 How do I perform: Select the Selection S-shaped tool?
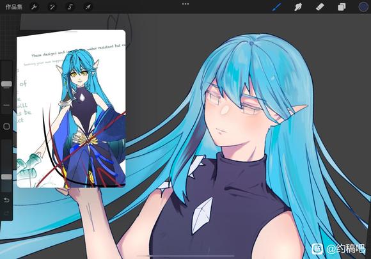pos(70,7)
